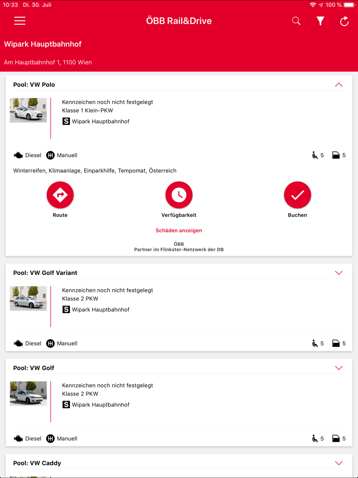The width and height of the screenshot is (358, 478).
Task: Tap the gearbox icon in VW Polo card
Action: [x=50, y=155]
